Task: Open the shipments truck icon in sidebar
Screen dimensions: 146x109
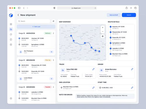Action: [x=11, y=29]
